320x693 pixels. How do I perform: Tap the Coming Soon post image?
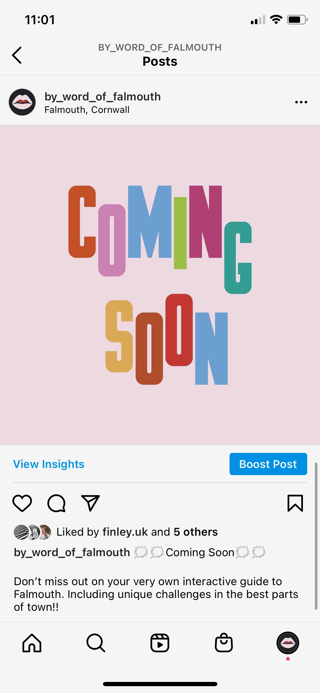click(160, 285)
